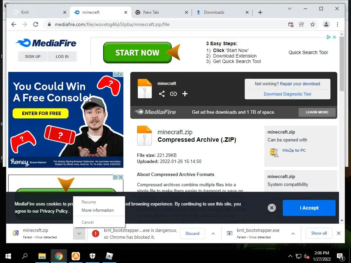Click the page vertical scrollbar thumb
351x263 pixels.
[x=342, y=64]
